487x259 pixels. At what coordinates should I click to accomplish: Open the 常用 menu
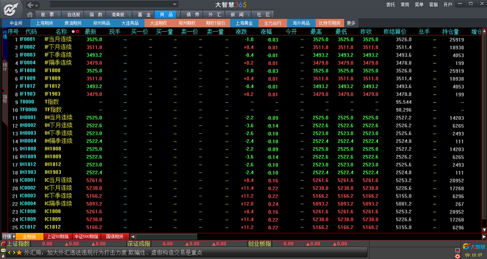(405, 5)
